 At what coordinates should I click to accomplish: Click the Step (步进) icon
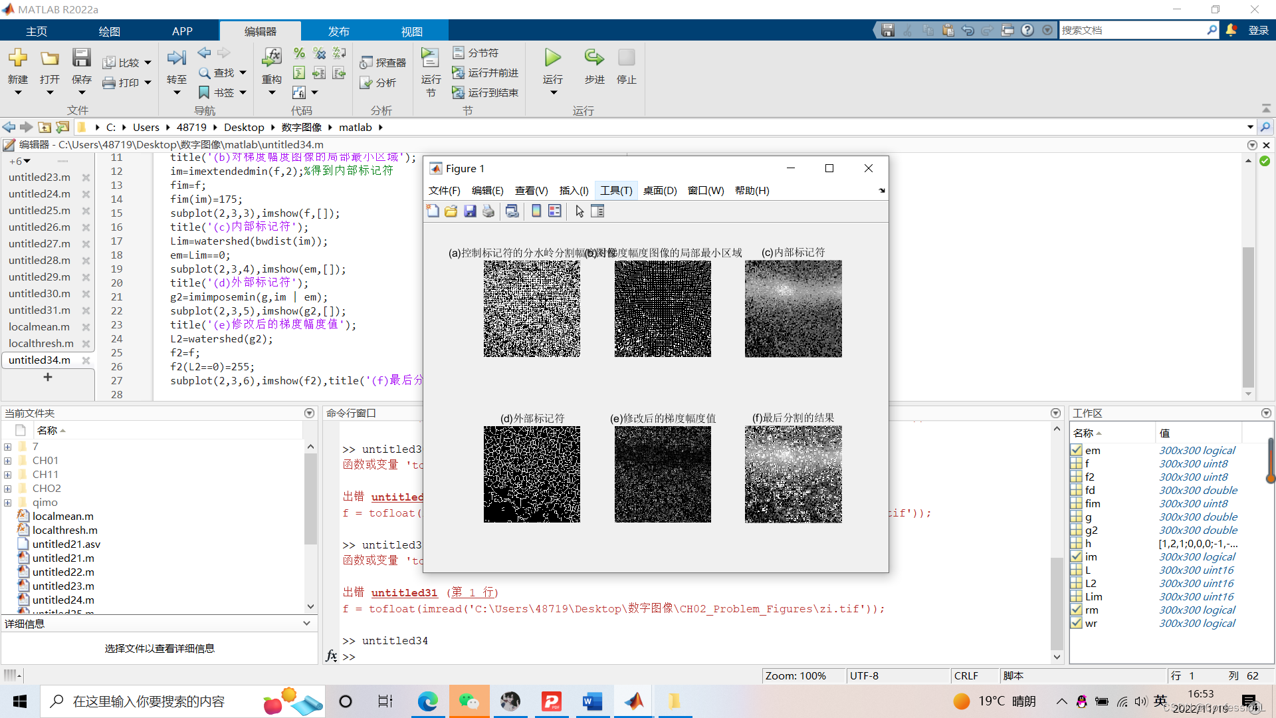tap(594, 59)
